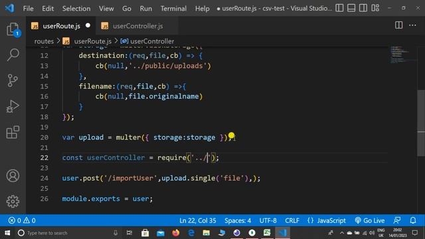Open feedback icon in status bar
Viewport: 425px width, 239px height.
[x=397, y=220]
